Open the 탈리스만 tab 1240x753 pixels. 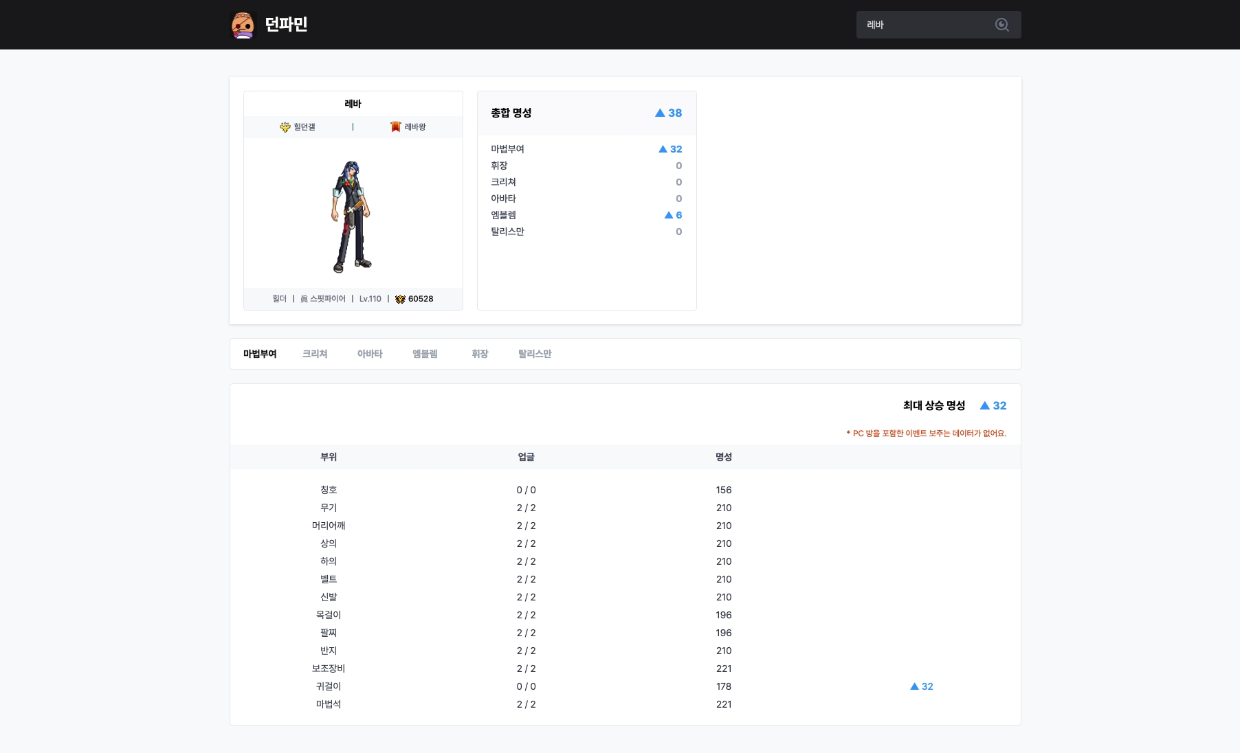(x=535, y=354)
